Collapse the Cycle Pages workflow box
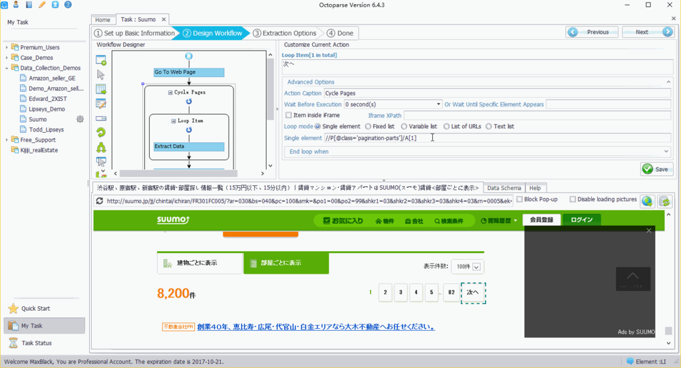The width and height of the screenshot is (681, 368). click(170, 92)
